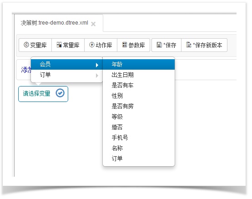This screenshot has width=252, height=199.
Task: Select 年龄 from the member submenu
Action: [139, 64]
